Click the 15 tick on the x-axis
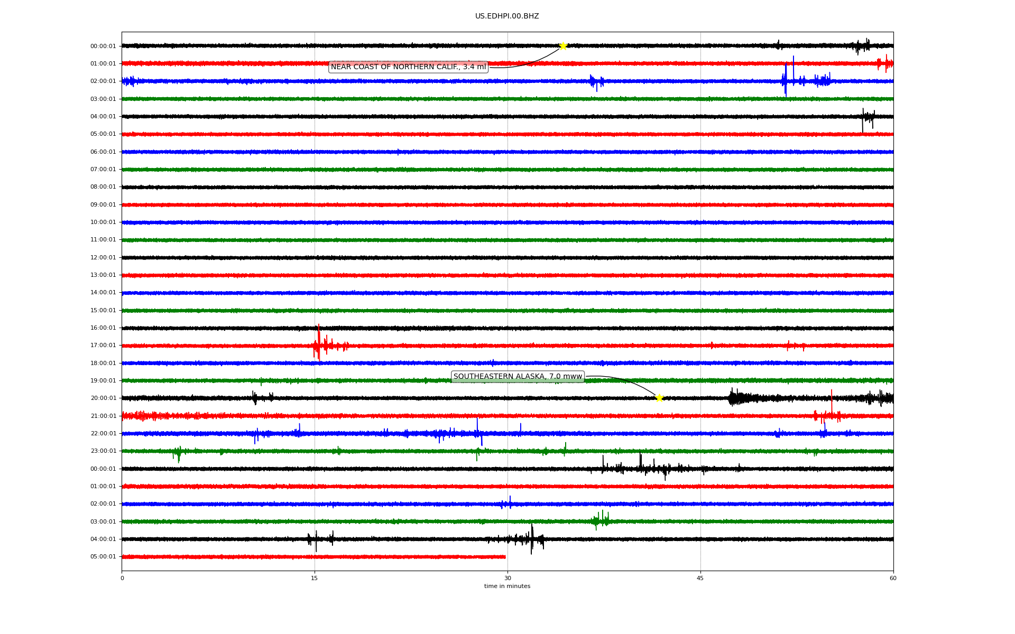Screen dimensions: 1015x634 click(315, 578)
